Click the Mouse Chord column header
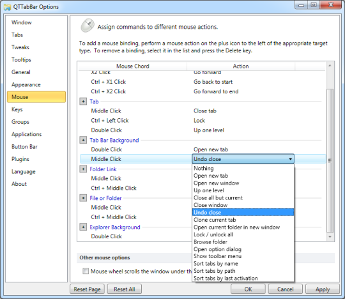345x299 pixels. click(133, 66)
